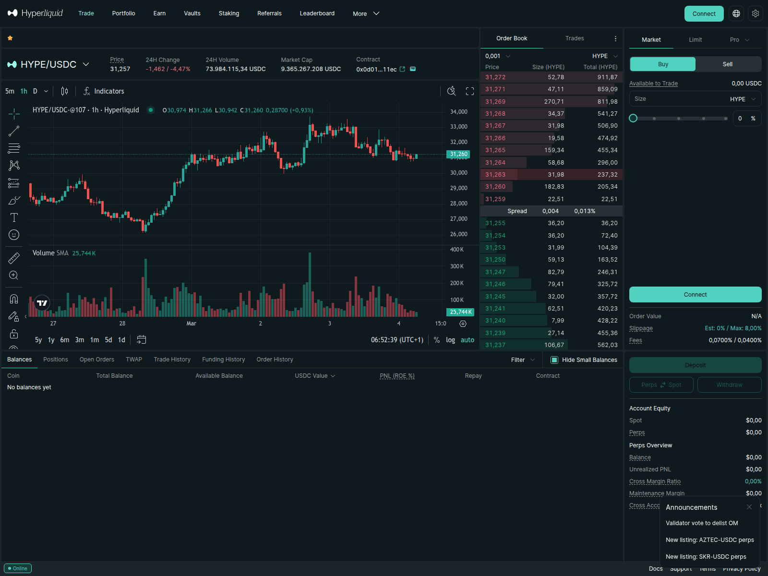Enable magnet mode in the drawing toolbar
The image size is (768, 576).
14,299
